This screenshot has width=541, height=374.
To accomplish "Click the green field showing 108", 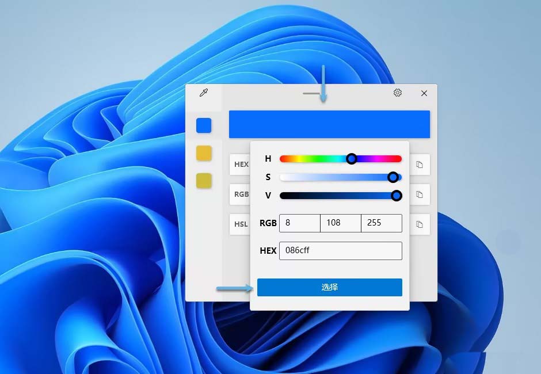I will (341, 223).
